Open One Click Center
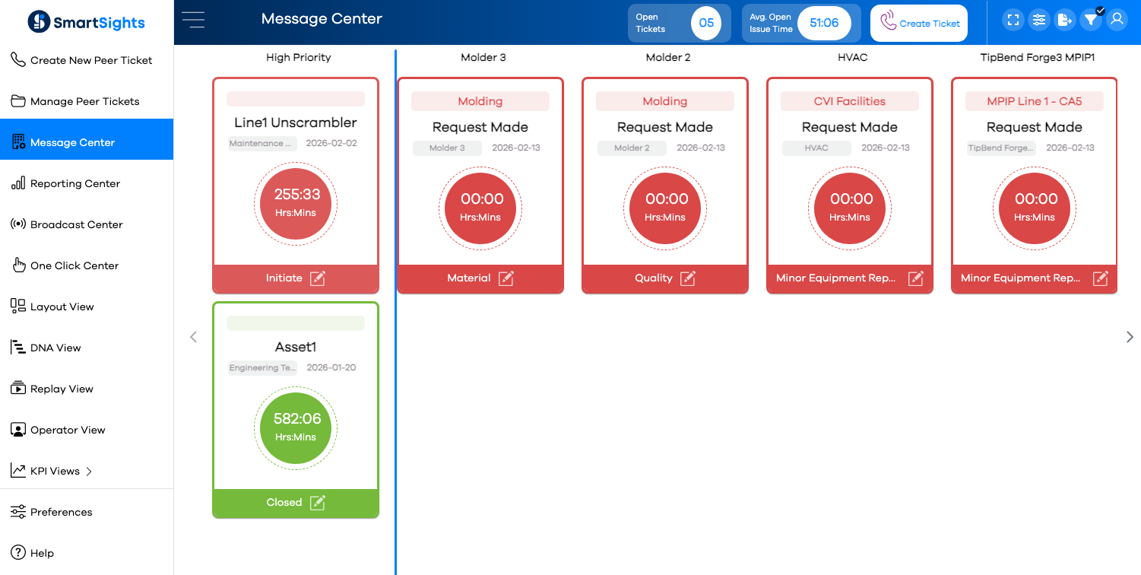This screenshot has height=575, width=1141. point(87,265)
